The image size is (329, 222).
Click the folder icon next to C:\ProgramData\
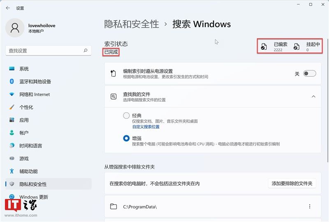pos(114,206)
